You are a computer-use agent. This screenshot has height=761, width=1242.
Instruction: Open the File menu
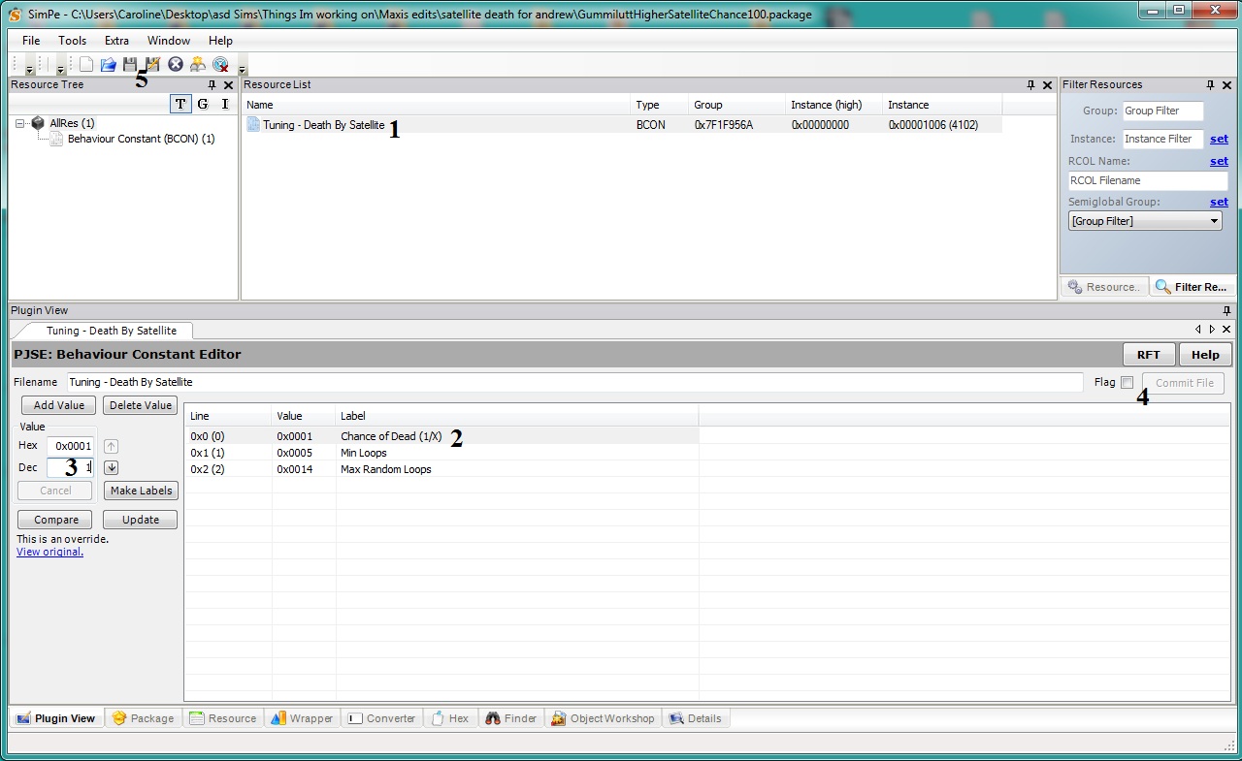point(31,41)
